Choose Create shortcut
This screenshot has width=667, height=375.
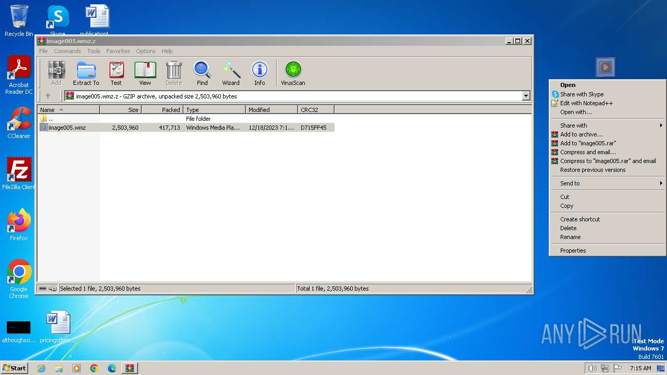coord(607,219)
